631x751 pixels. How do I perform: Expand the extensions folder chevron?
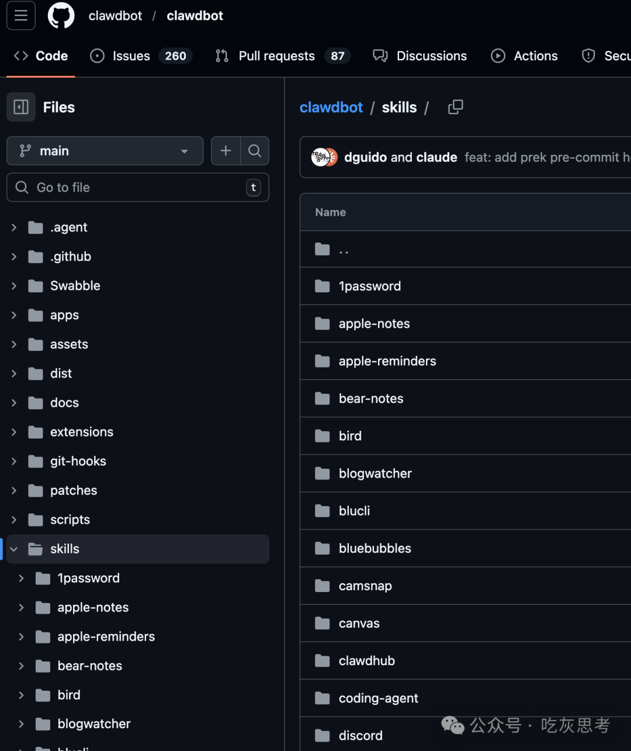[14, 432]
